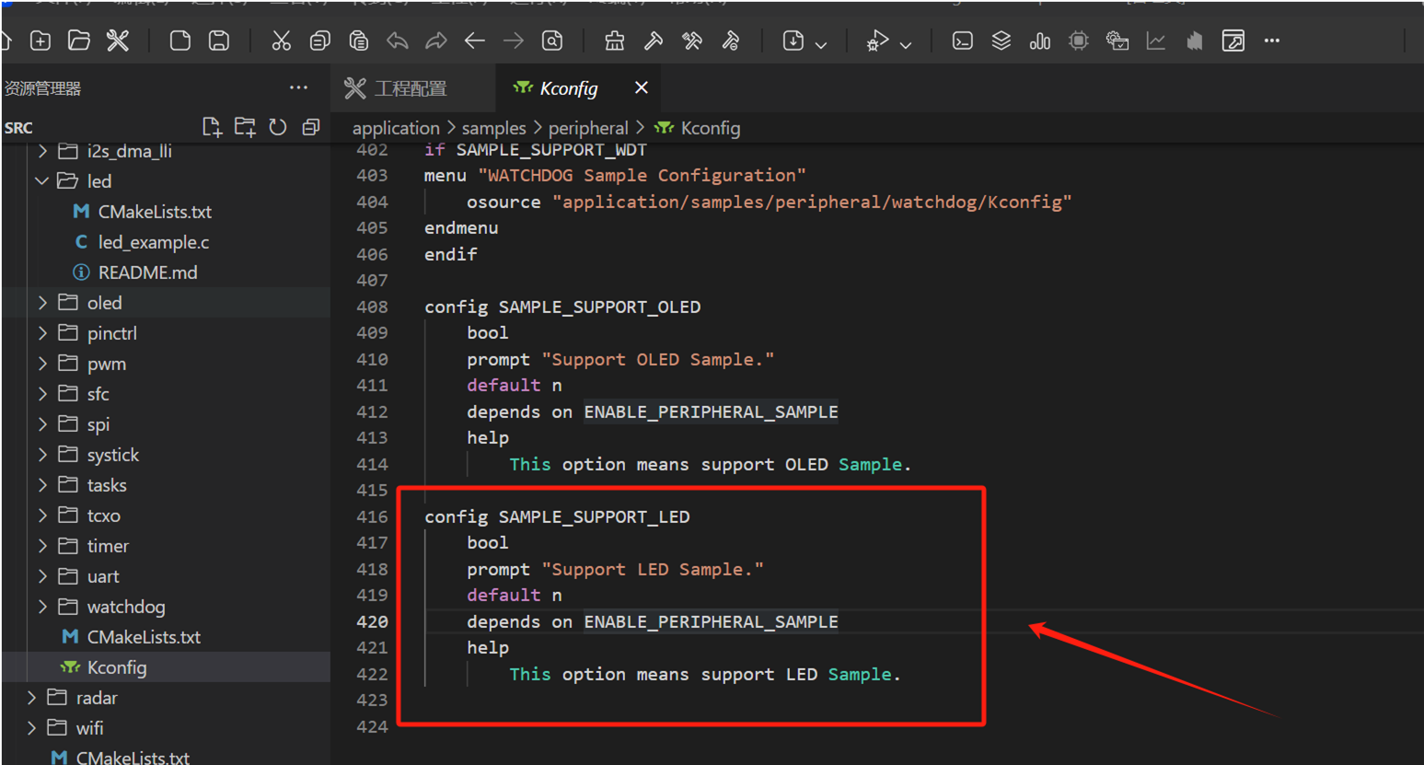Image resolution: width=1424 pixels, height=765 pixels.
Task: Open led_example.c file
Action: tap(166, 242)
